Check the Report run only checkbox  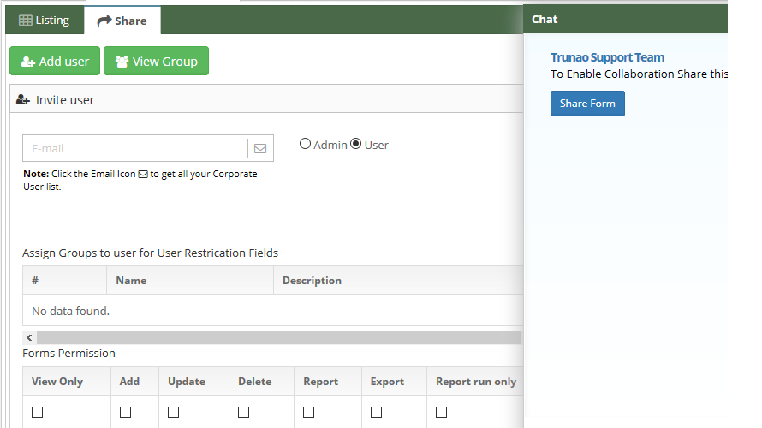coord(441,412)
